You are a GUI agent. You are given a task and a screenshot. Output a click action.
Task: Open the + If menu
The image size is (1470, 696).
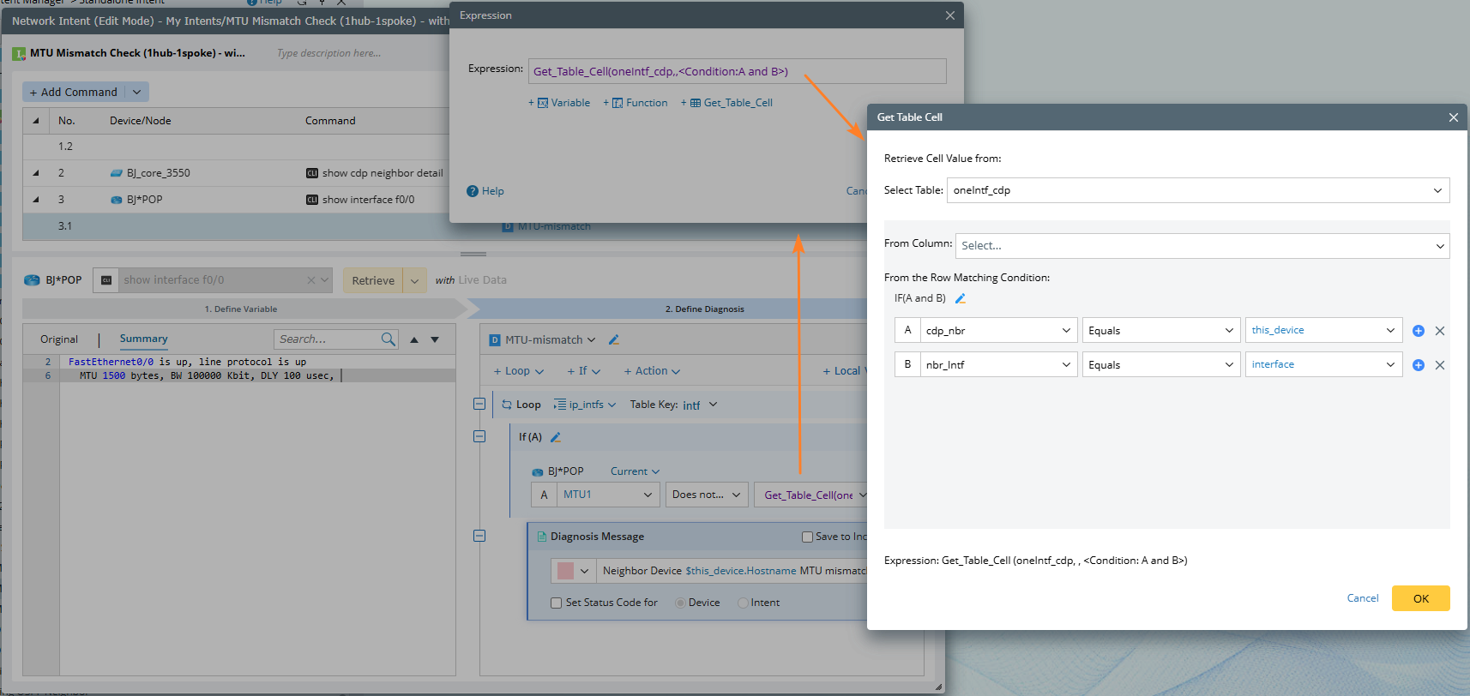pos(584,371)
